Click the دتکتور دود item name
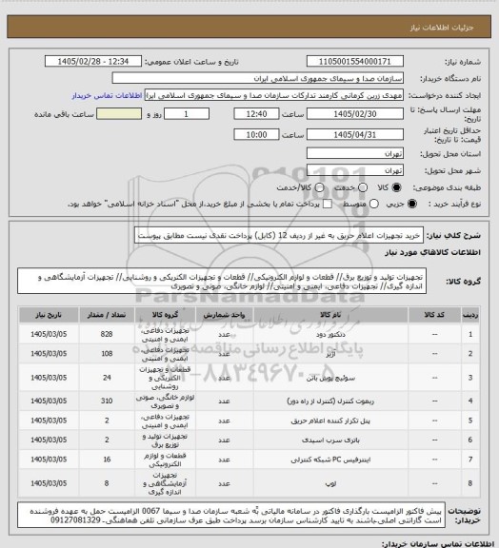The width and height of the screenshot is (499, 548). tap(330, 335)
